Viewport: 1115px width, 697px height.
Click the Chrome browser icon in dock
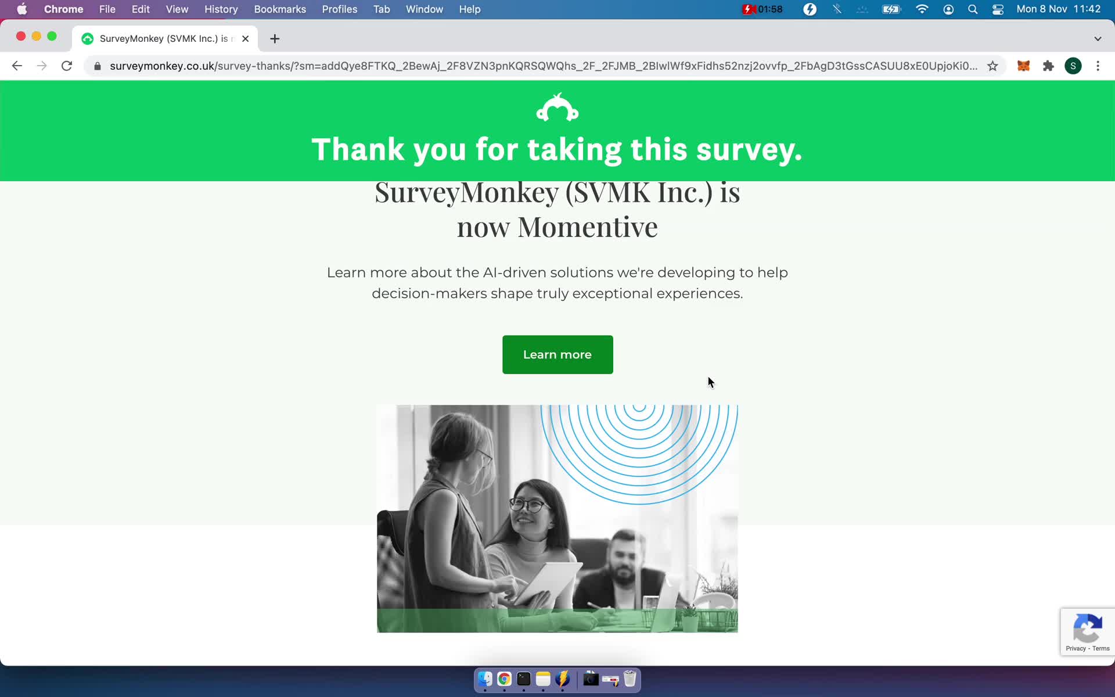504,680
